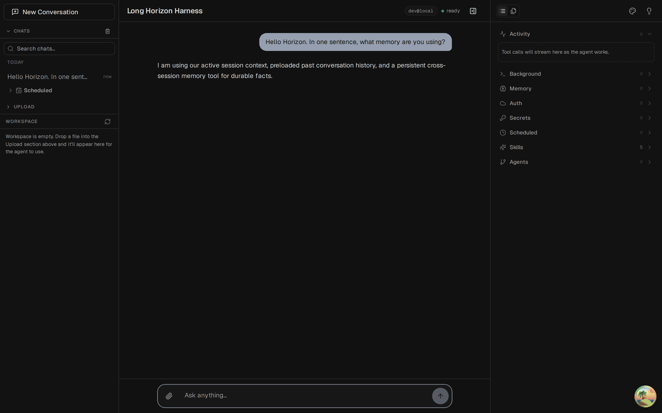Open the Memory panel row

[576, 88]
